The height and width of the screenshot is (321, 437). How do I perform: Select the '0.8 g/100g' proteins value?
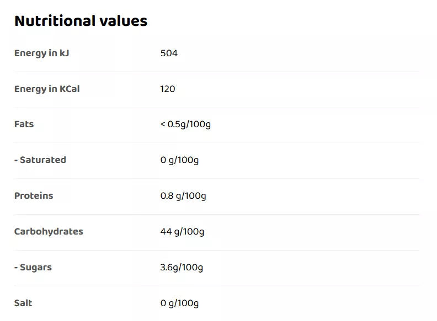click(183, 196)
